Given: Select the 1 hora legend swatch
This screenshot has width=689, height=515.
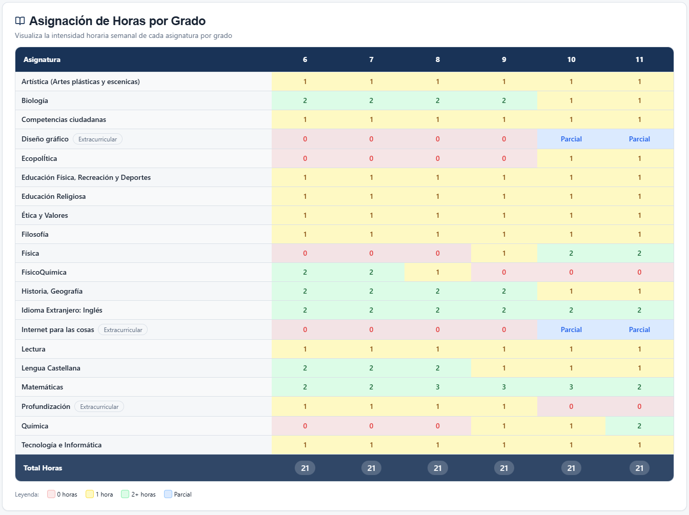Looking at the screenshot, I should 88,494.
